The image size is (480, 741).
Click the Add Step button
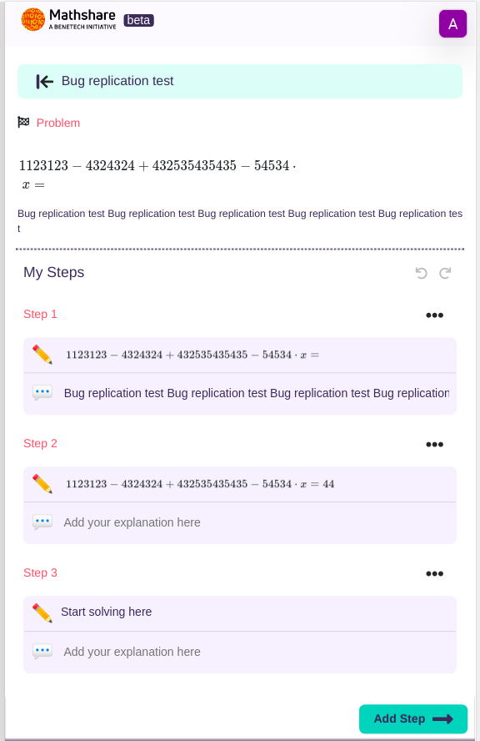coord(412,718)
